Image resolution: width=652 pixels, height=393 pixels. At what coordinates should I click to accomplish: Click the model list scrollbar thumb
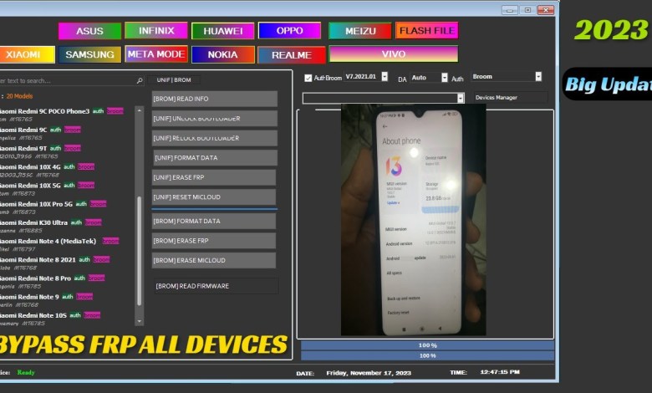click(140, 252)
